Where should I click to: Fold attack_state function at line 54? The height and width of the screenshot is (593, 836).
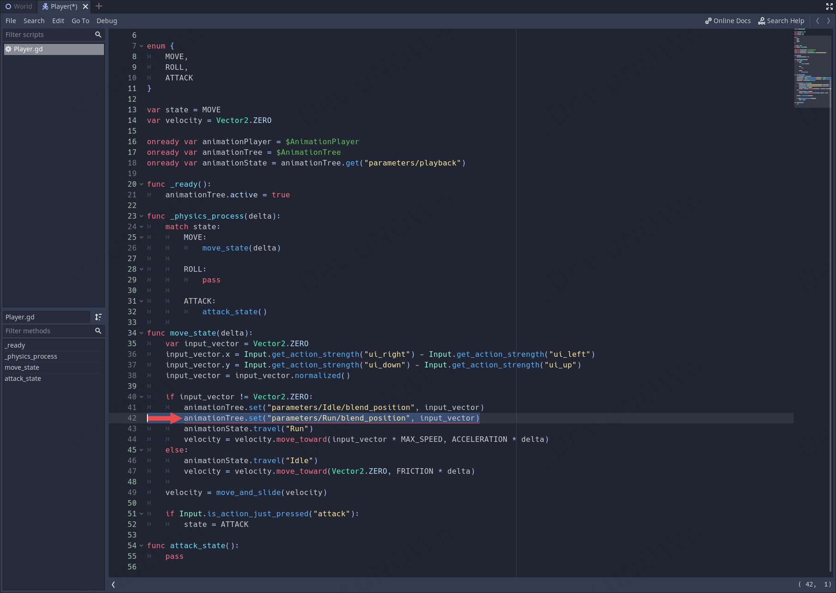141,546
